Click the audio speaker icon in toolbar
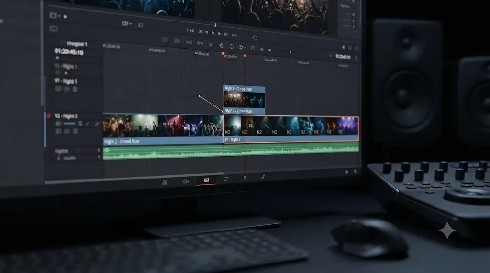490x273 pixels. [x=262, y=49]
